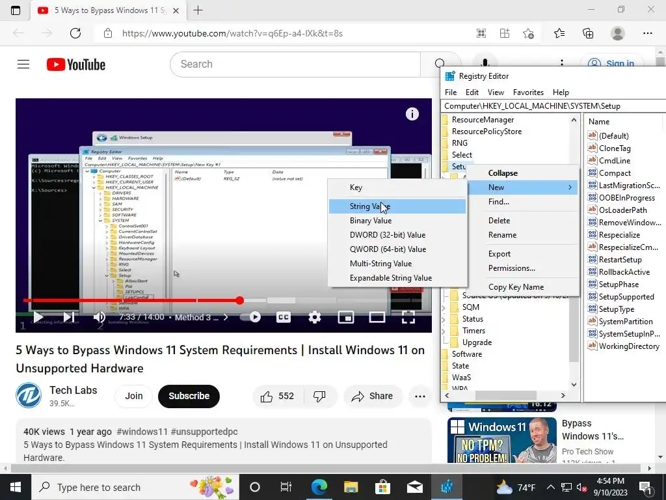Open Mail app from taskbar
The height and width of the screenshot is (500, 666).
[414, 487]
